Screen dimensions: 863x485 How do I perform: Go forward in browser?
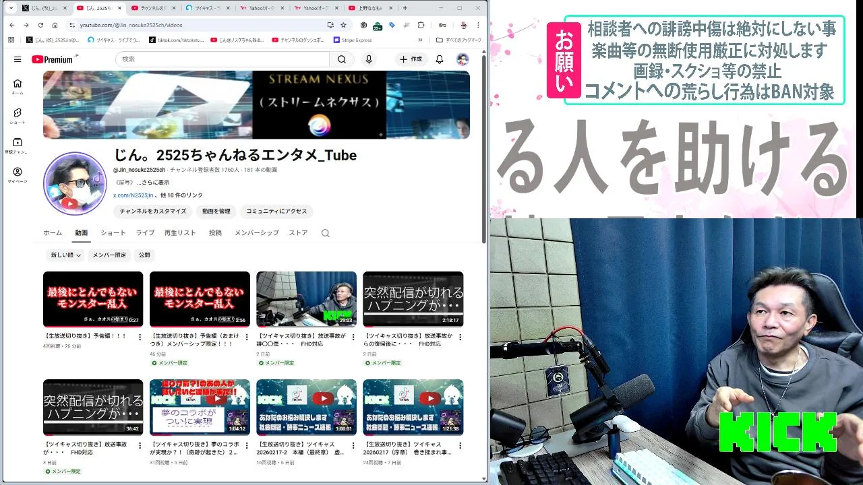coord(26,25)
